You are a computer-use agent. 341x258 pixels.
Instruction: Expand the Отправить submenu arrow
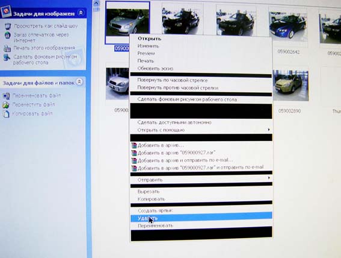(269, 178)
